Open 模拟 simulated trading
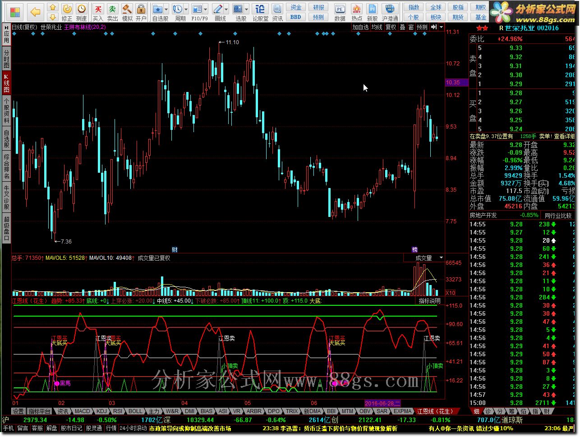This screenshot has height=437, width=580. click(x=127, y=12)
